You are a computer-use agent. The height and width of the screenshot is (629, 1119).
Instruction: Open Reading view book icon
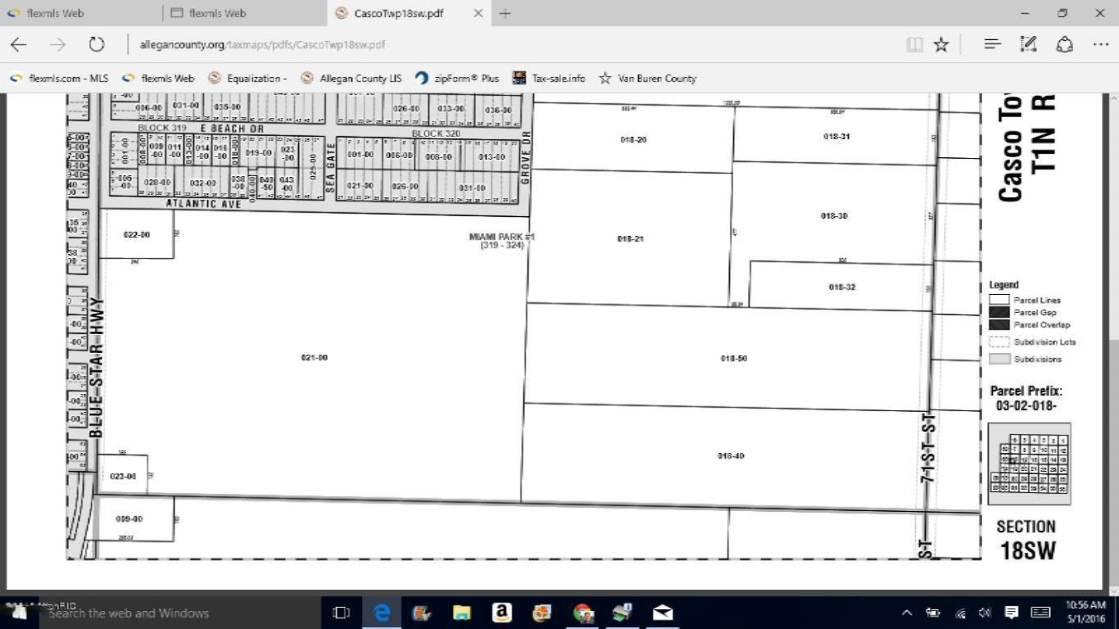[914, 44]
